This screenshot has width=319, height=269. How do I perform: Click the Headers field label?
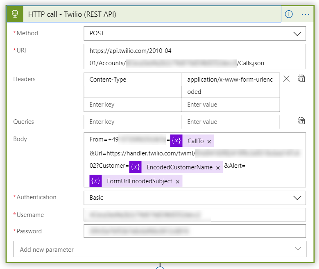pos(24,79)
